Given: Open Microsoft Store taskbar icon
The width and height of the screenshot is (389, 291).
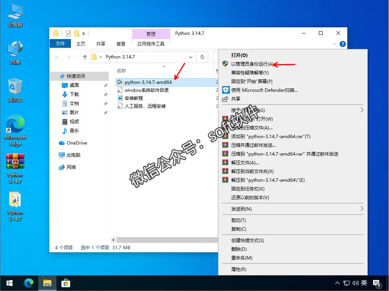Looking at the screenshot, I should pos(66,283).
